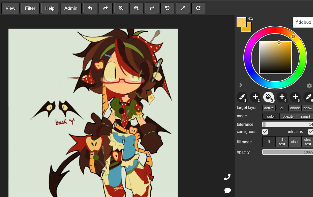Screen dimensions: 313x197
Task: Click the hue ring handle
Action: click(x=293, y=36)
